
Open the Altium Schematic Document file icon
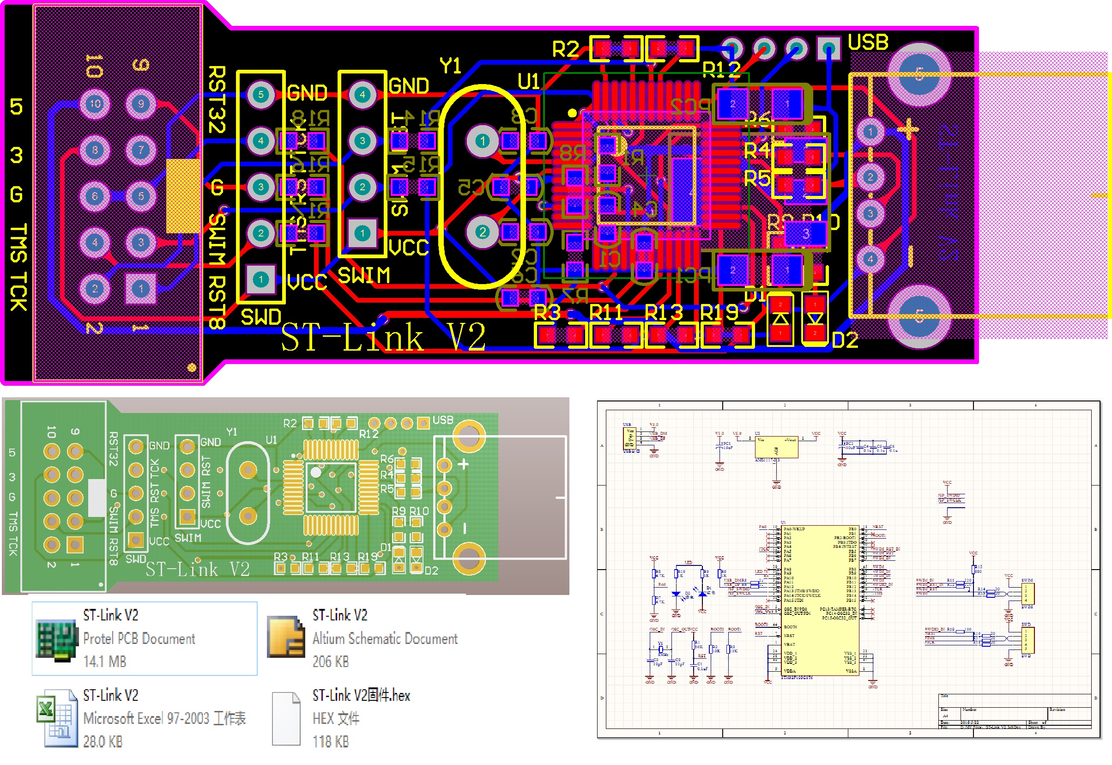point(286,637)
